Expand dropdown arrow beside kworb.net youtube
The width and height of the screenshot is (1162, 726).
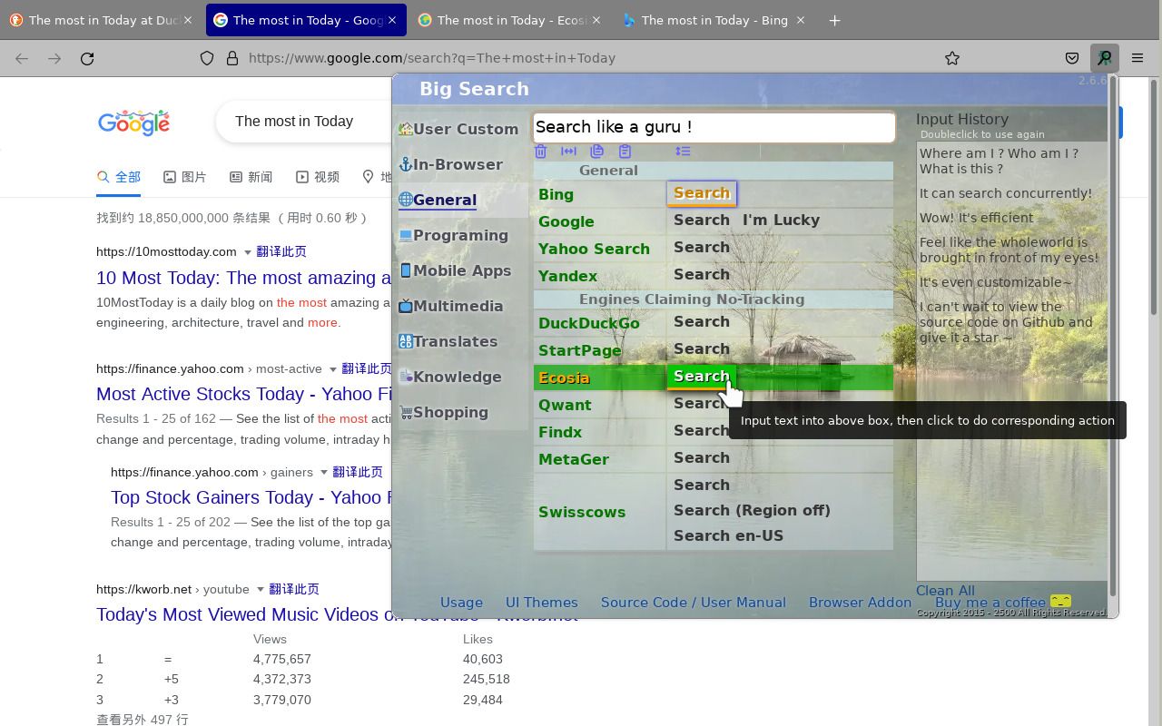click(260, 590)
